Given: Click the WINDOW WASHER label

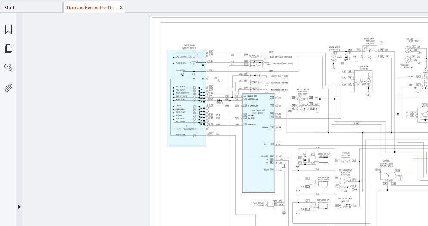Looking at the screenshot, I should click(334, 47).
